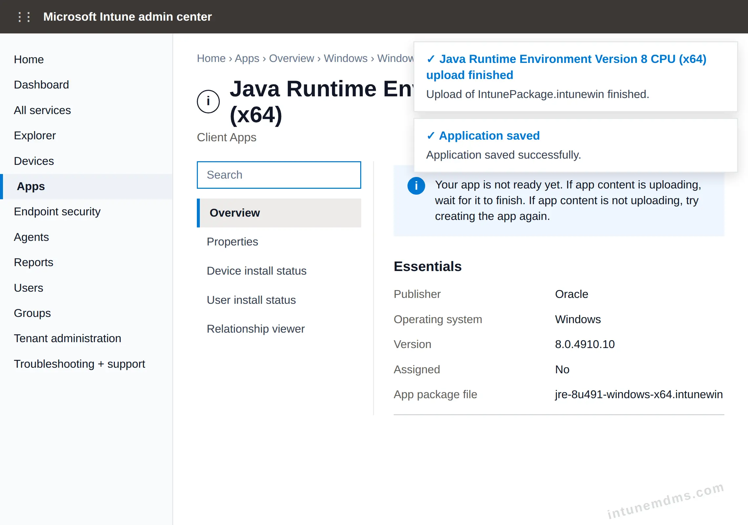Screen dimensions: 748x525
Task: Open Endpoint security section
Action: coord(57,212)
